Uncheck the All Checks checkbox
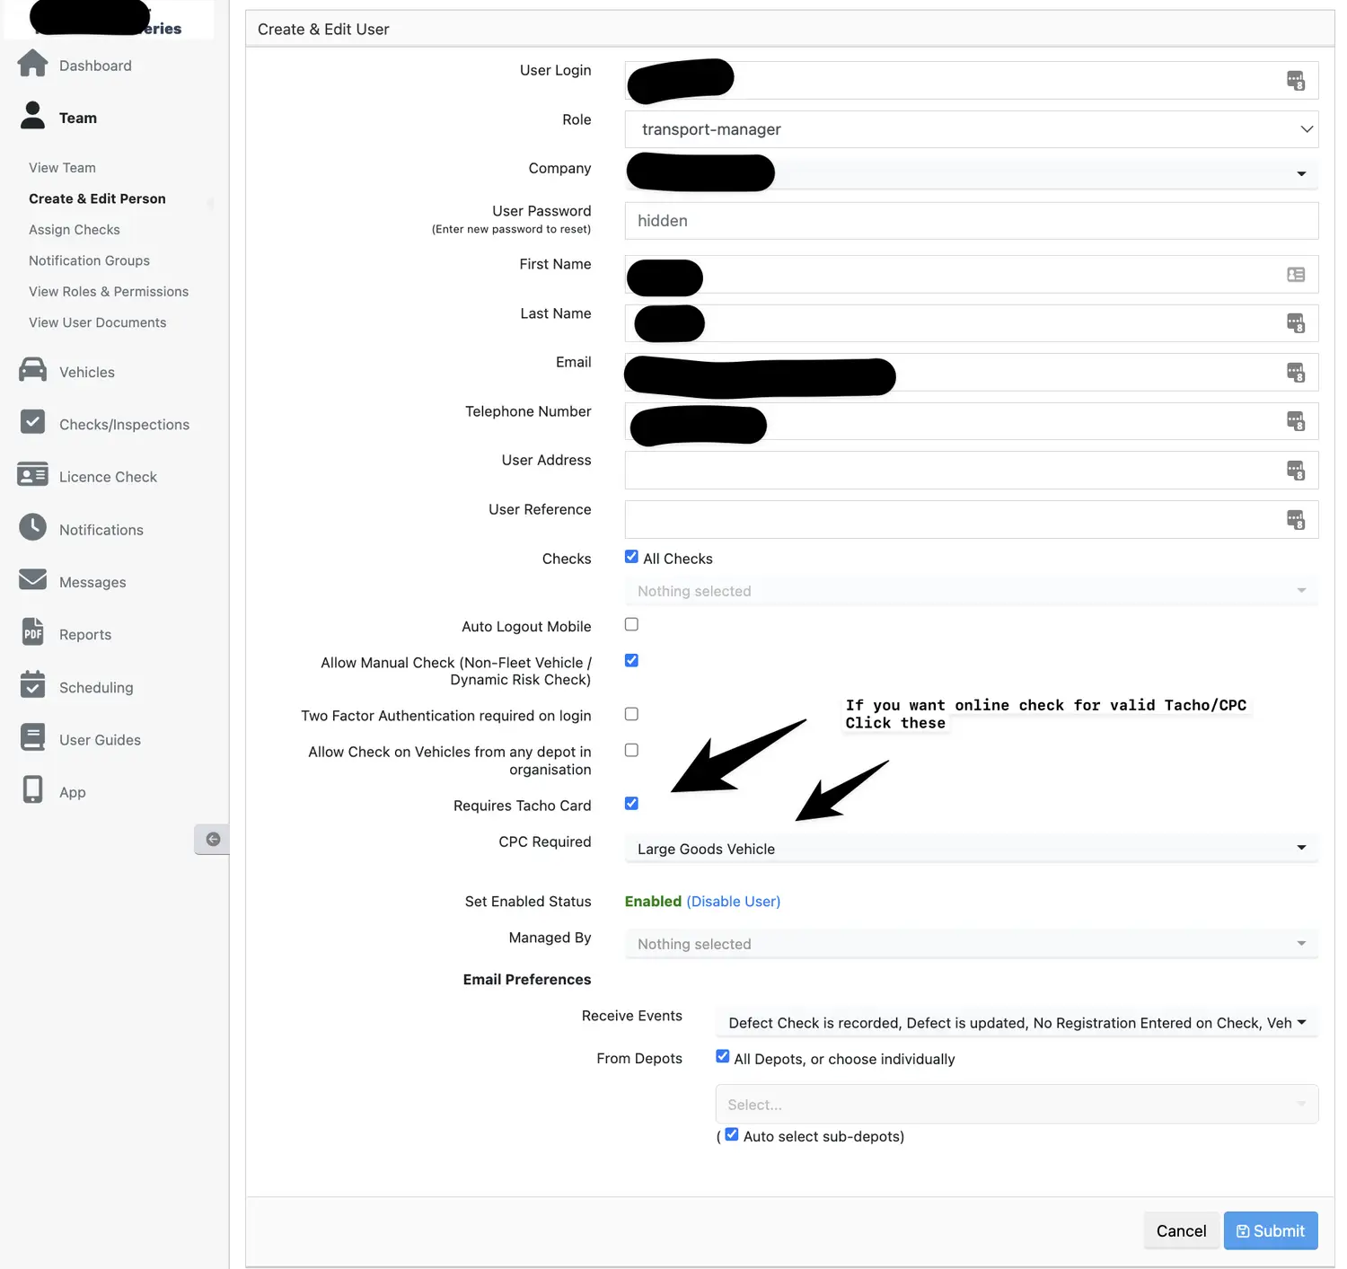This screenshot has width=1347, height=1269. coord(631,556)
